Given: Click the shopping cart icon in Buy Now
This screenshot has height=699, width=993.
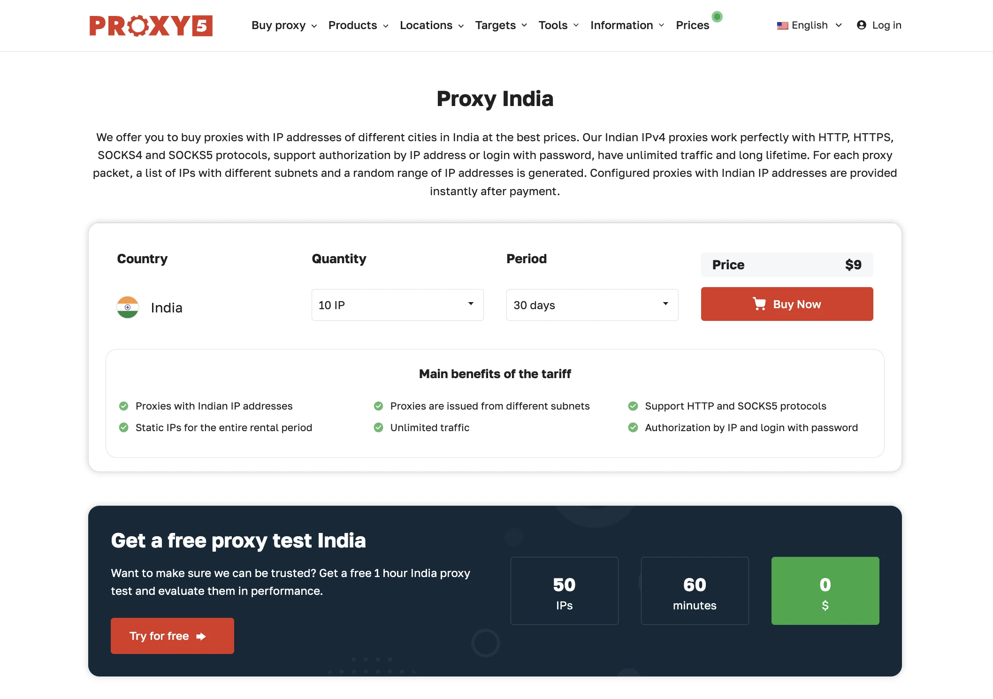Looking at the screenshot, I should (759, 304).
